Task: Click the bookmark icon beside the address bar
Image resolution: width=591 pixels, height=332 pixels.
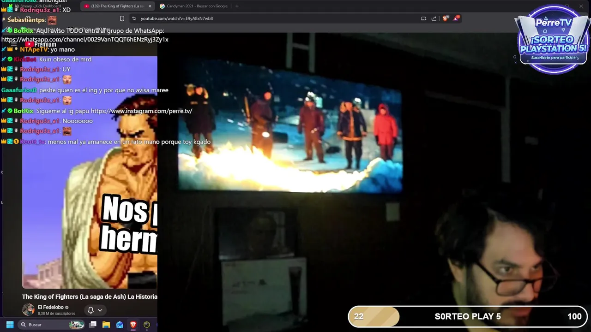Action: pos(122,18)
